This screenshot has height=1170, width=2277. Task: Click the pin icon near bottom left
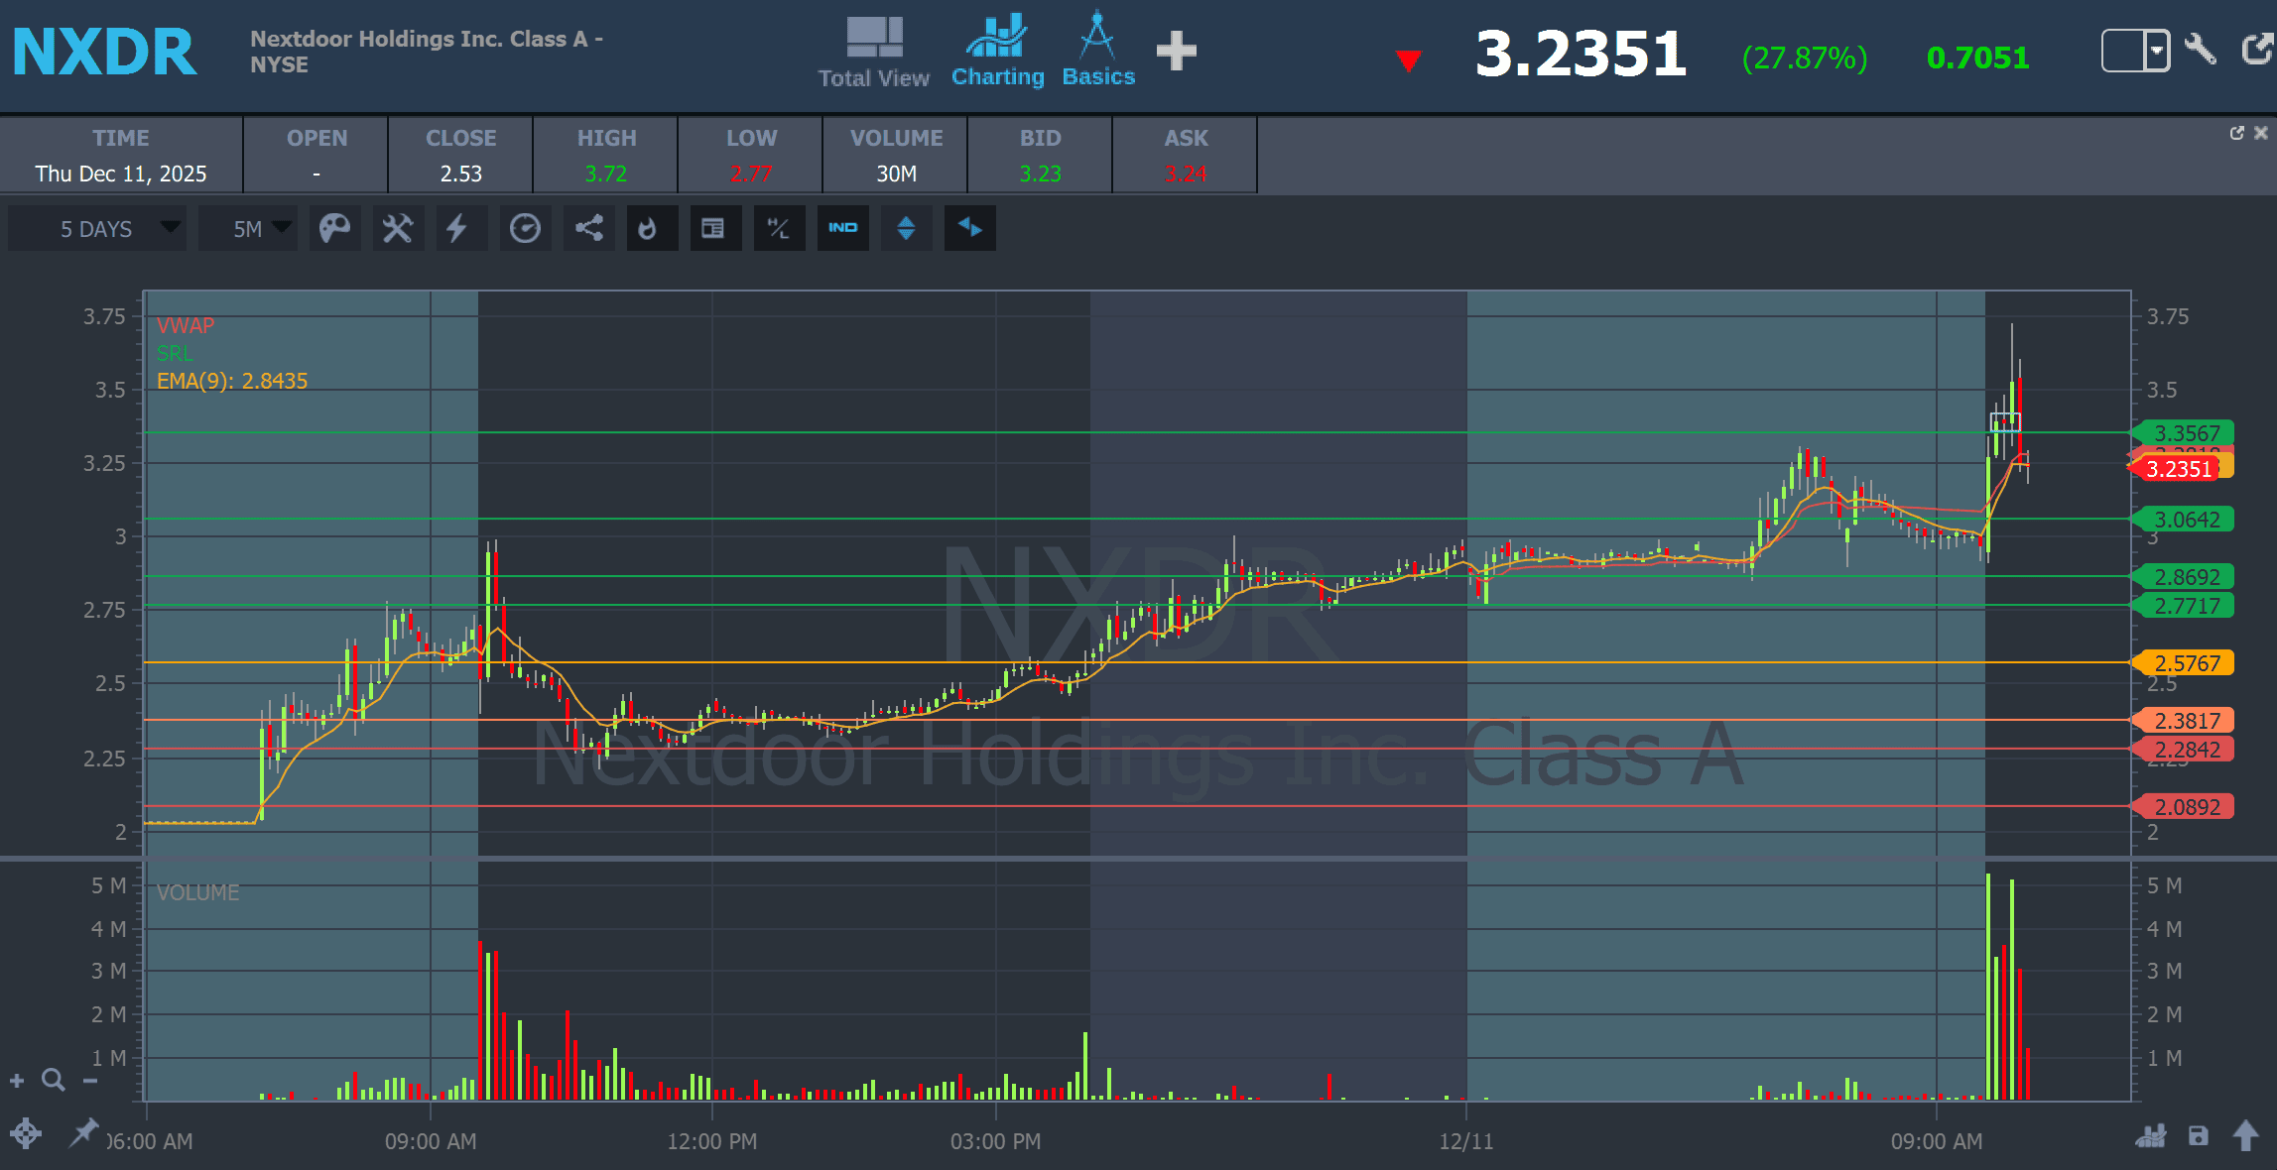click(83, 1132)
